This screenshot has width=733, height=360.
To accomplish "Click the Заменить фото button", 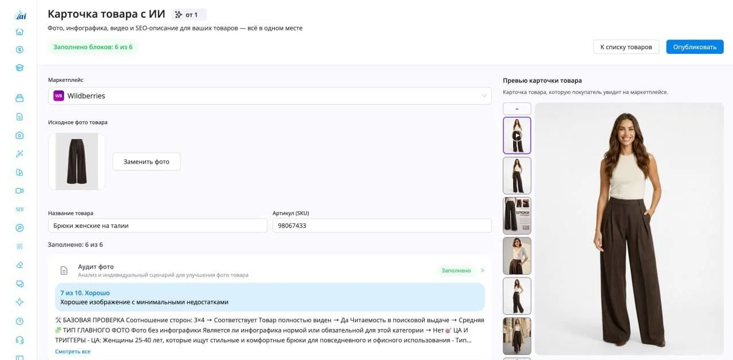I will [146, 161].
